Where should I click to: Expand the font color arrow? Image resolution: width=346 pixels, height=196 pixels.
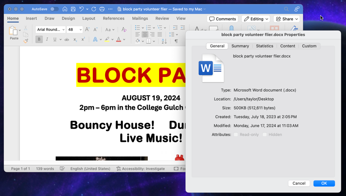124,39
